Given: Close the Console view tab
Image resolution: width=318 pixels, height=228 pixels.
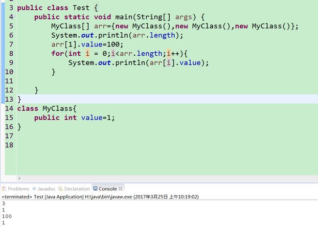Looking at the screenshot, I should (x=120, y=188).
